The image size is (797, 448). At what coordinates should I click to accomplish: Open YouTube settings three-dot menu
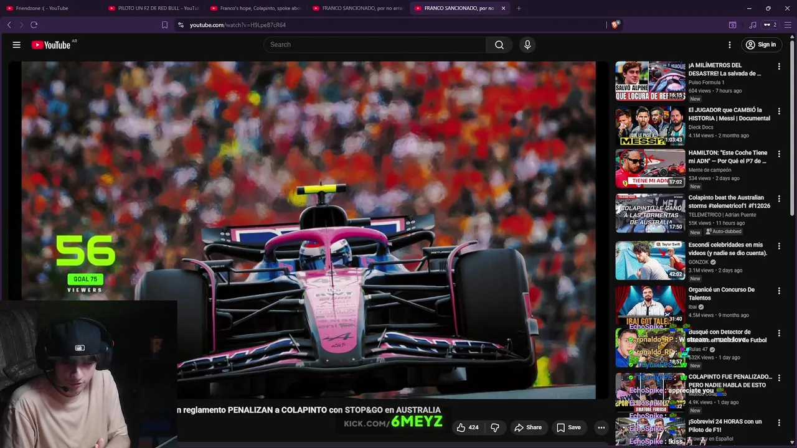click(730, 45)
